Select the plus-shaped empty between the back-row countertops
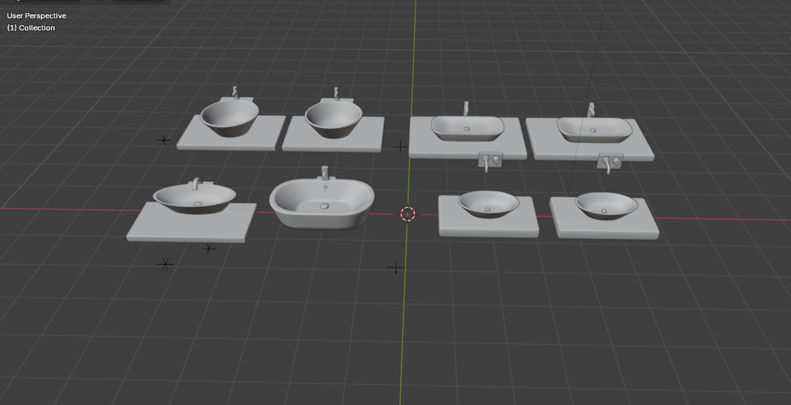 (x=400, y=147)
